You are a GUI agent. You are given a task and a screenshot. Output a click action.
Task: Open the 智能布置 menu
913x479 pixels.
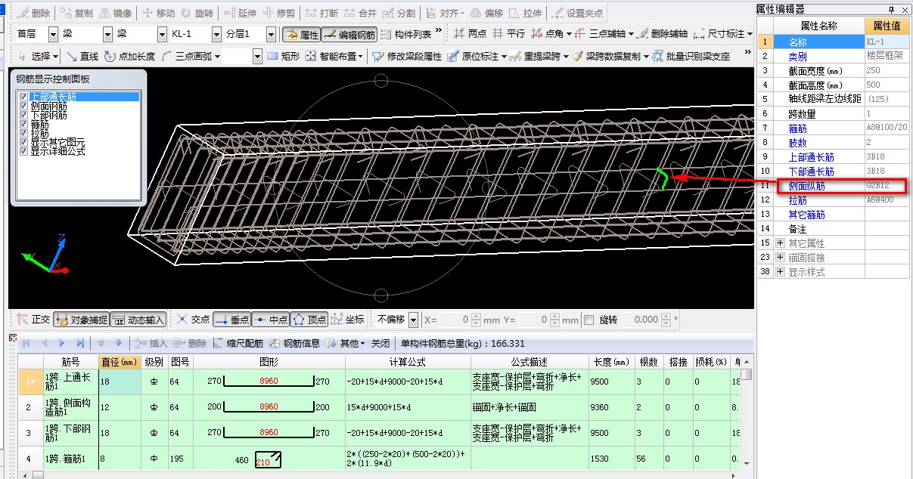click(x=335, y=56)
